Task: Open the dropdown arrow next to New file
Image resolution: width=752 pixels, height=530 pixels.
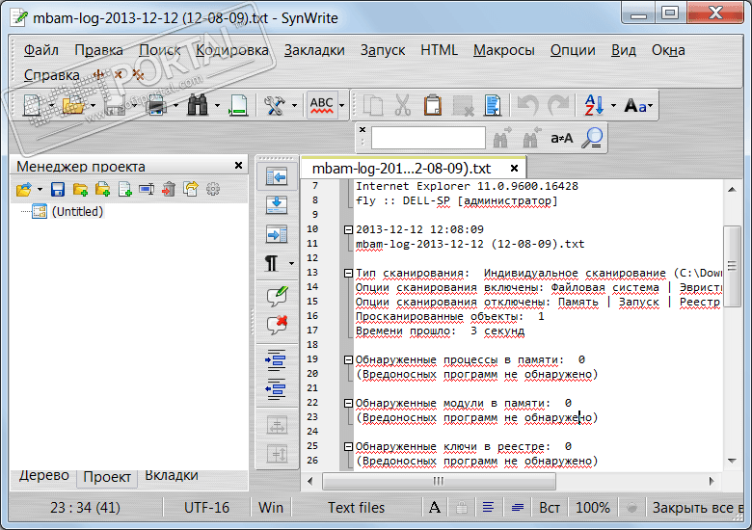Action: [x=50, y=106]
